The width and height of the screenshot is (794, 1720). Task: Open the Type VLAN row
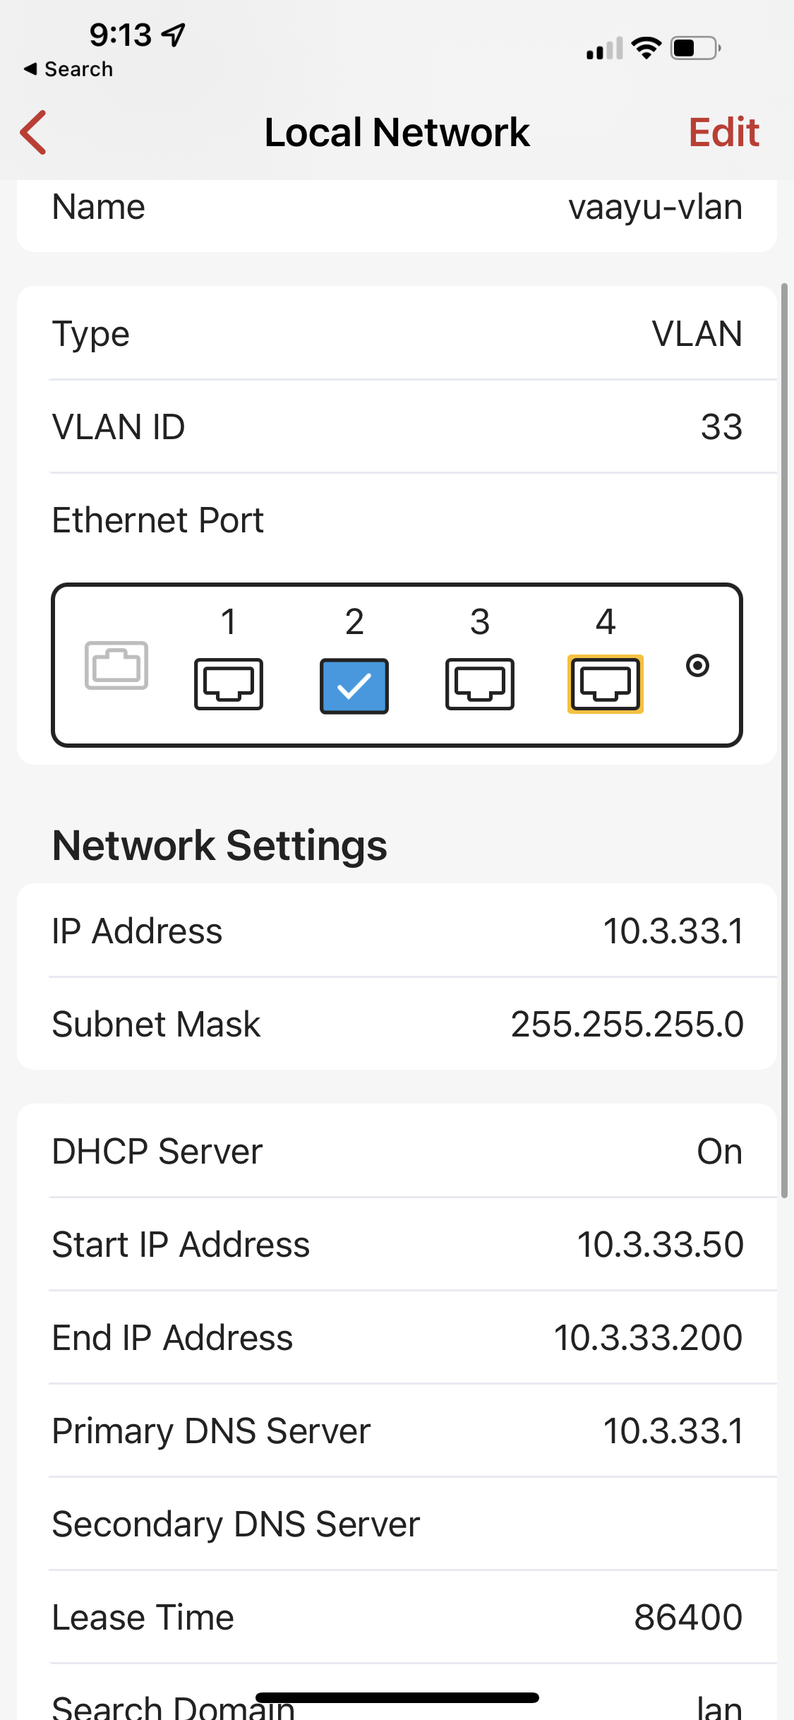point(397,333)
